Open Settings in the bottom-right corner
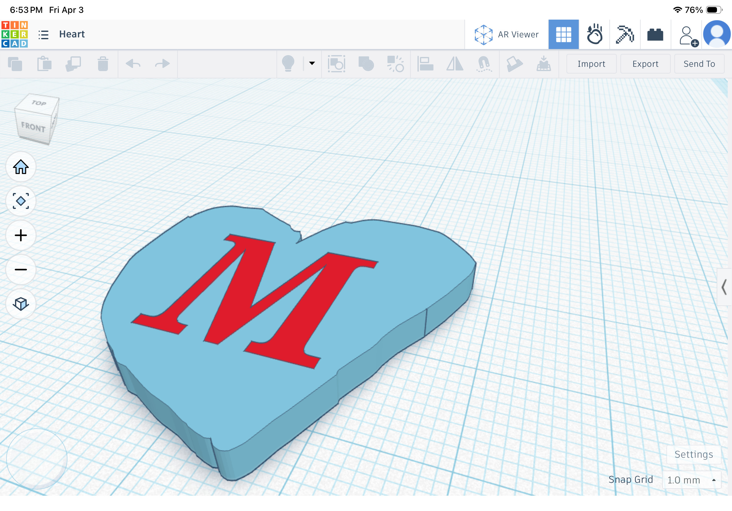Viewport: 732px width, 511px height. (694, 454)
